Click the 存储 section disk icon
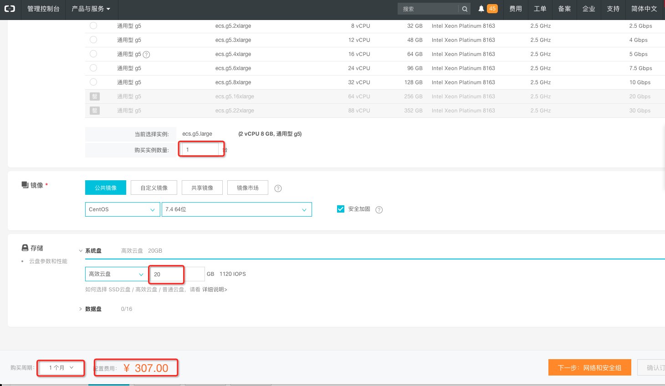The image size is (665, 386). click(x=25, y=248)
